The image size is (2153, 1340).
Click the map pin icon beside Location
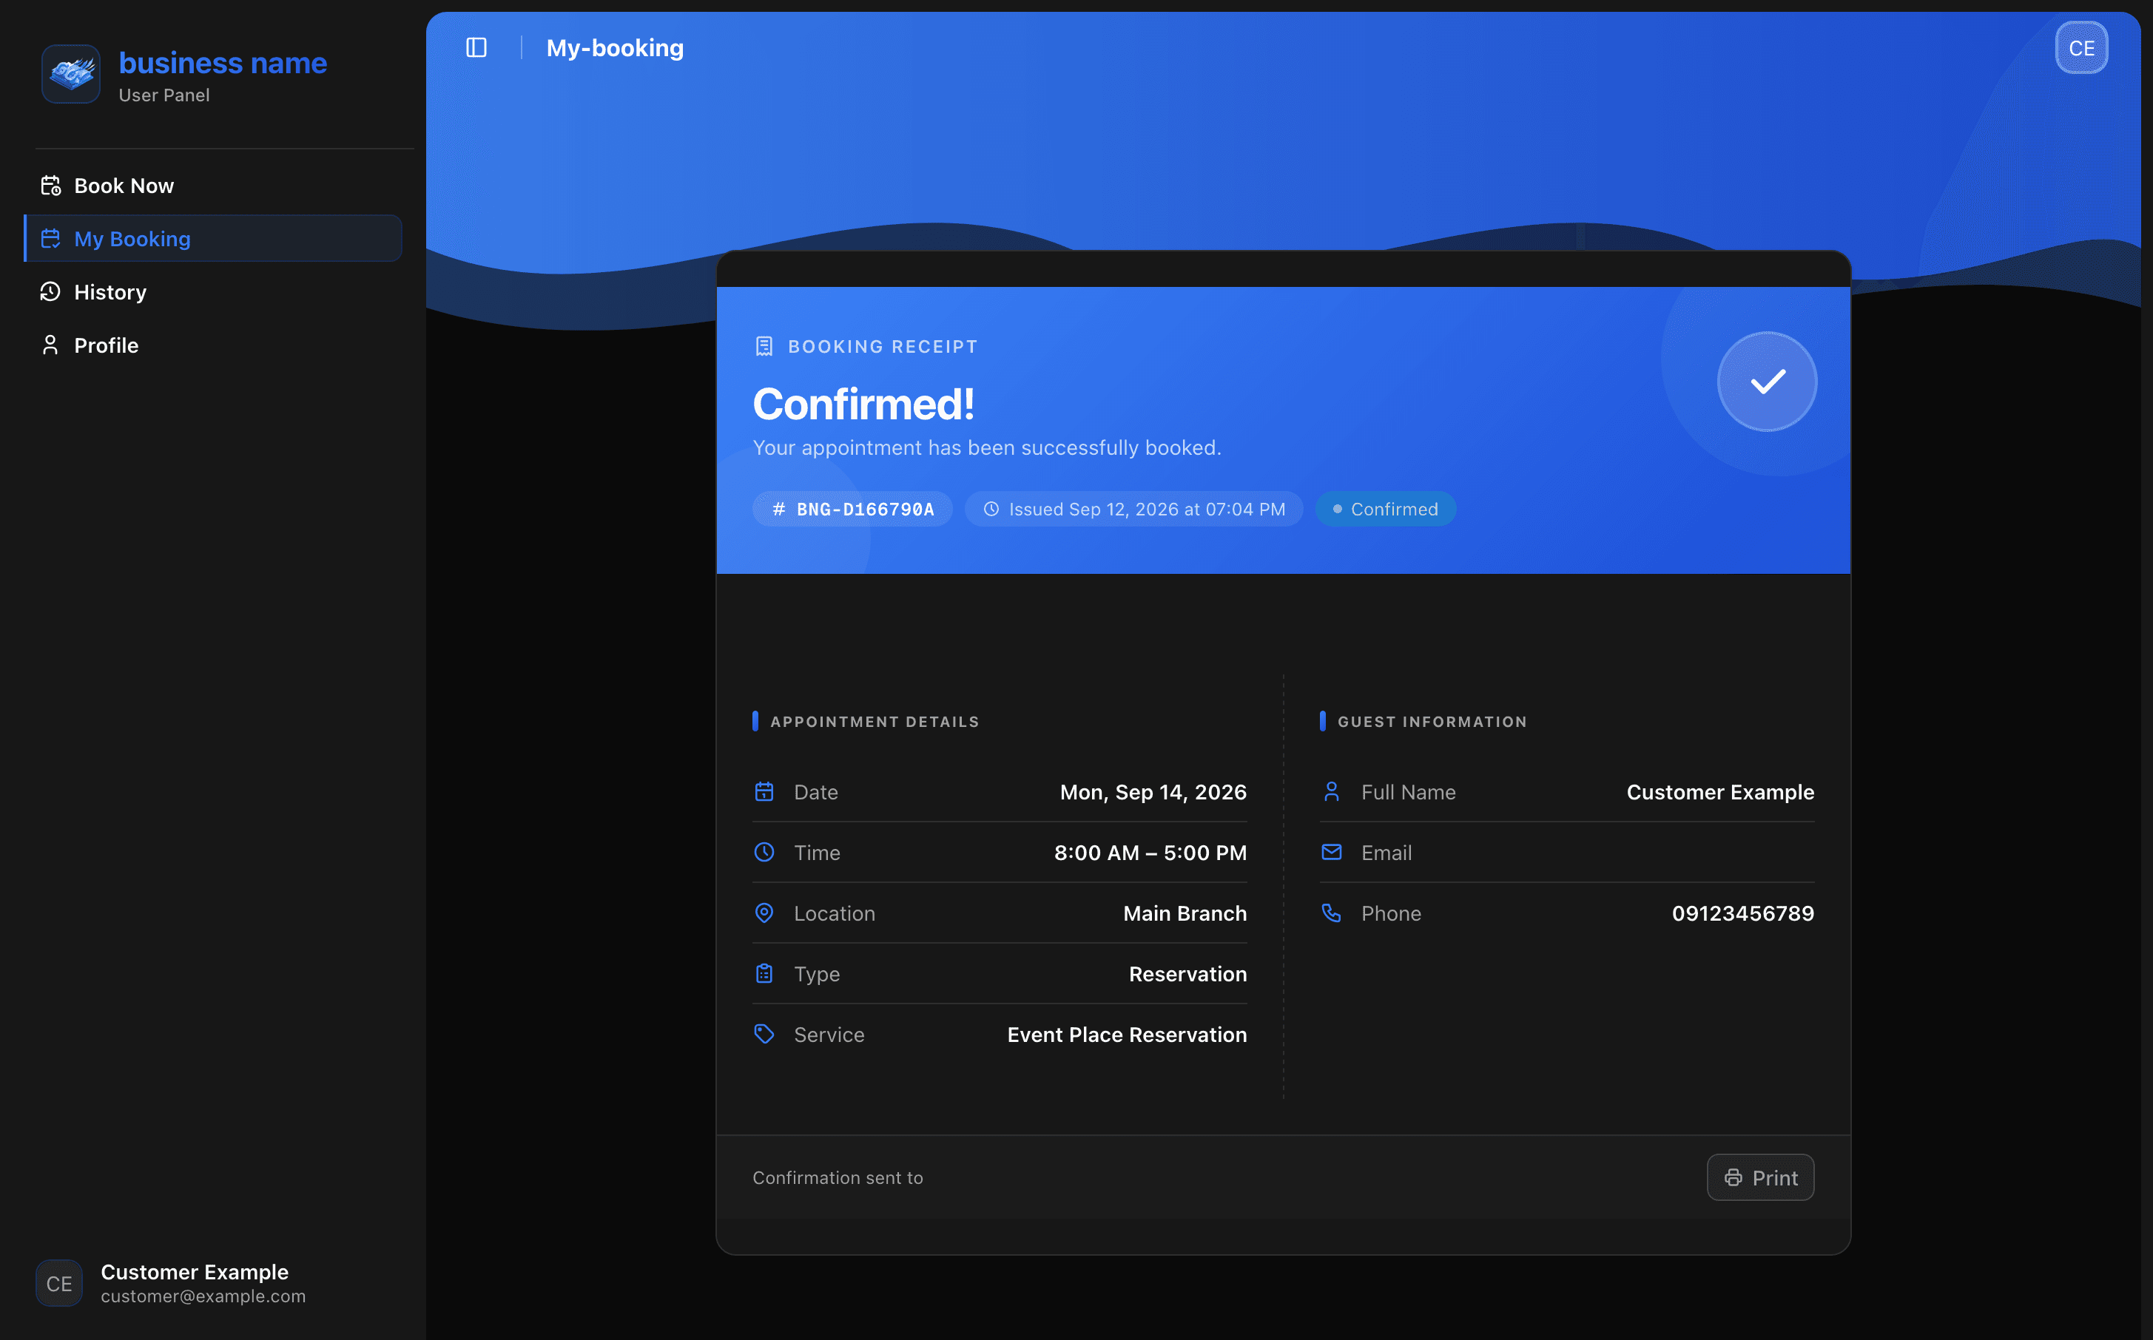click(764, 913)
